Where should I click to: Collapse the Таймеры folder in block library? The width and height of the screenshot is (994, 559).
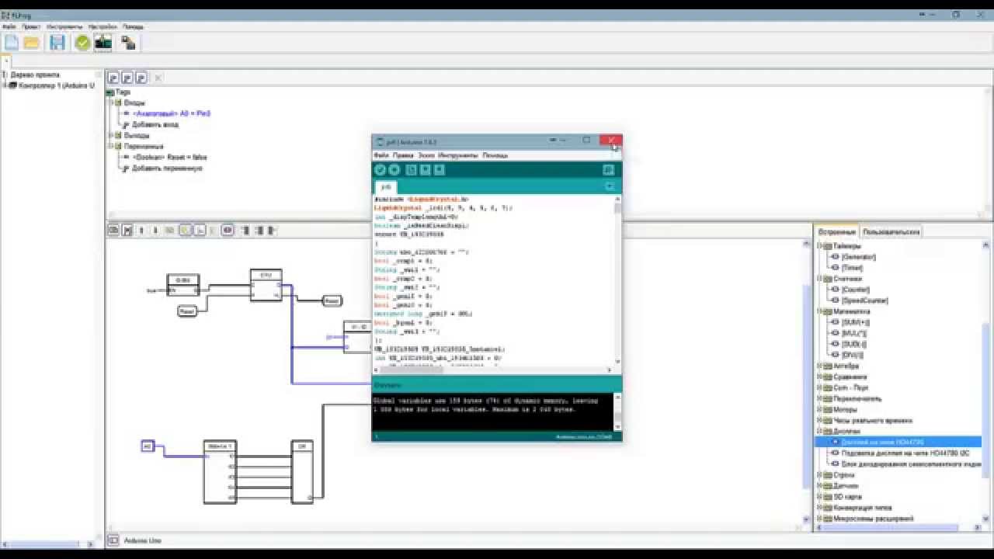click(818, 246)
